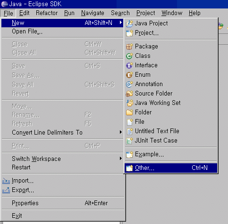Viewport: 228px width, 224px height.
Task: Open the Search menu
Action: (x=120, y=13)
